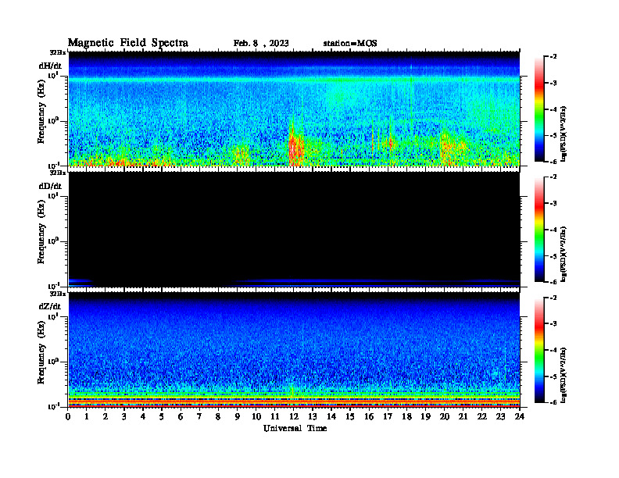The height and width of the screenshot is (478, 619).
Task: Click hour "6" on the Universal Time axis
Action: click(181, 416)
